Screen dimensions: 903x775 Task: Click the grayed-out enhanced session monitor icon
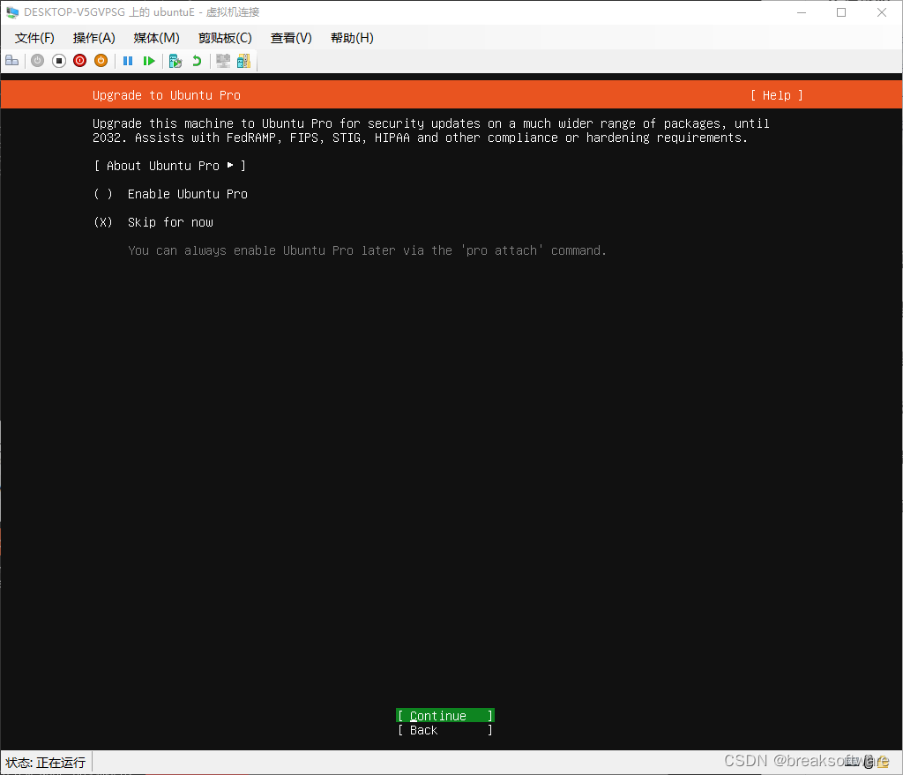click(x=223, y=61)
